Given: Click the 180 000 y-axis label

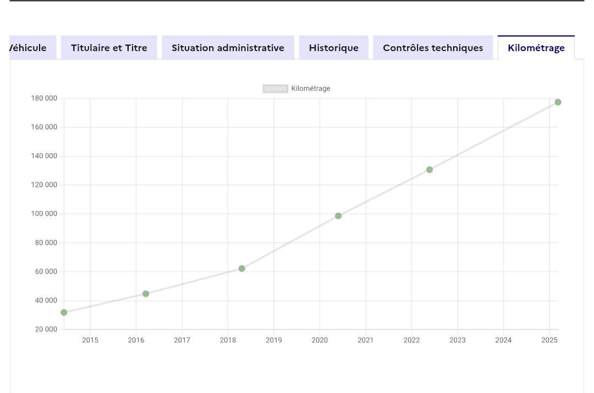Looking at the screenshot, I should pyautogui.click(x=44, y=98).
